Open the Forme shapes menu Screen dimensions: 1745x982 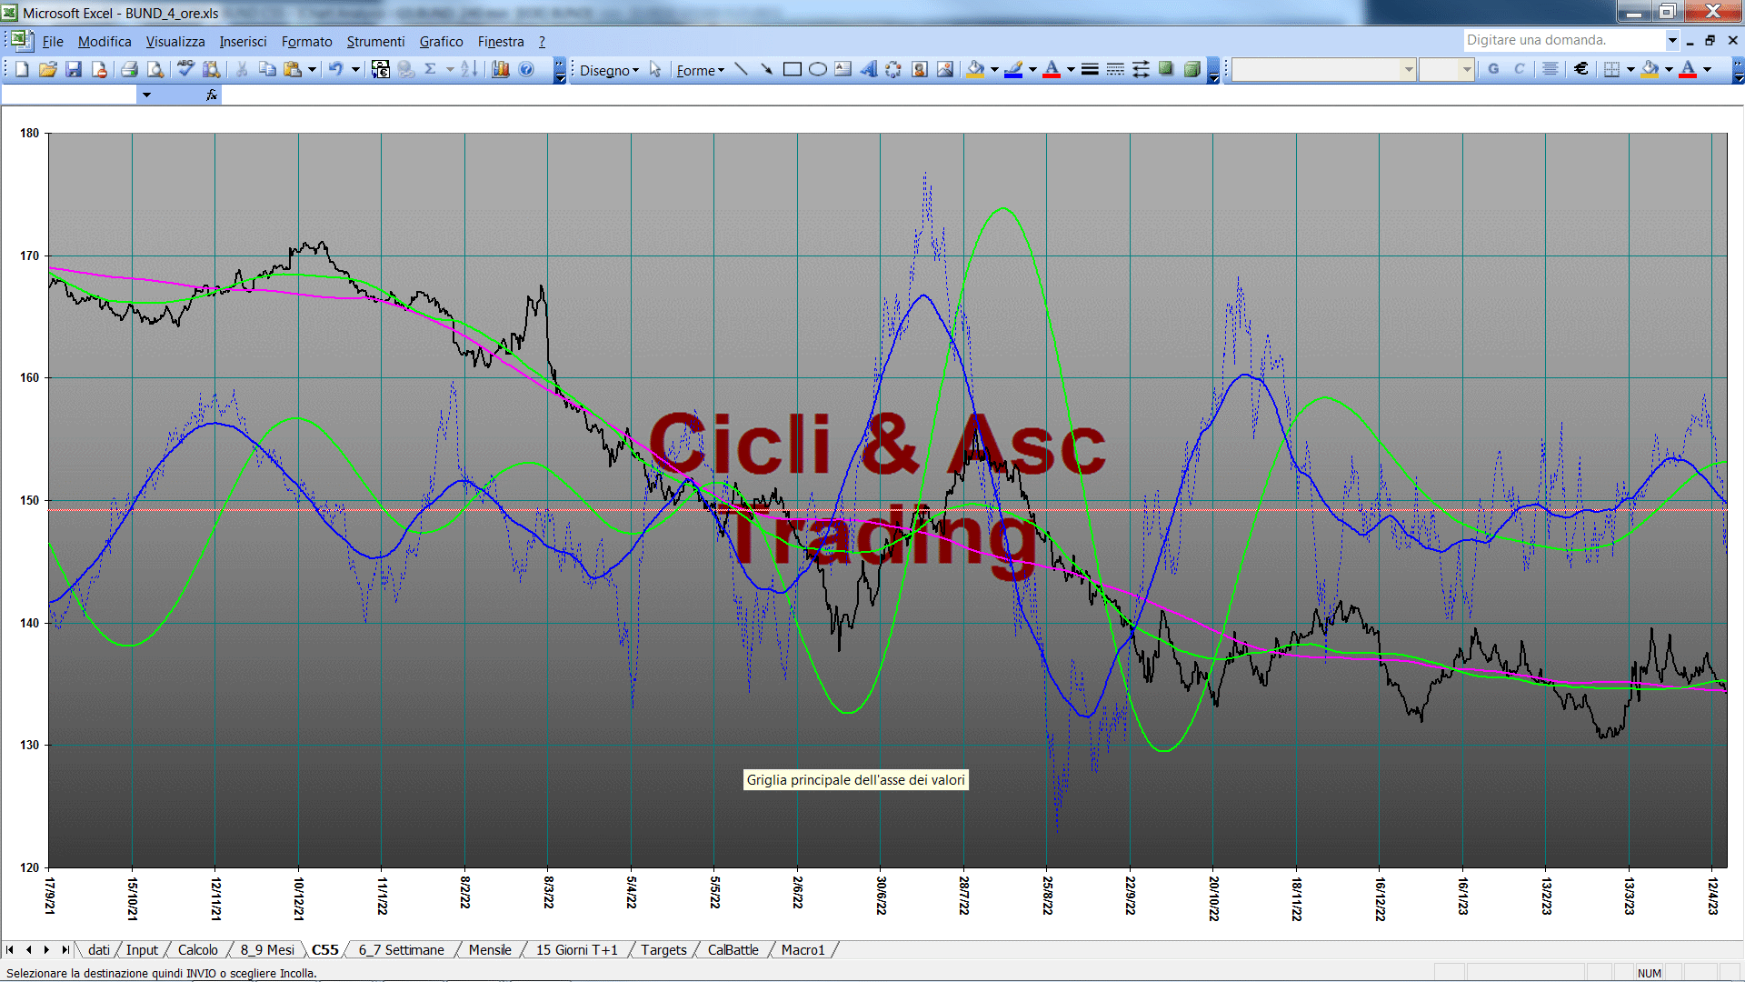point(700,70)
